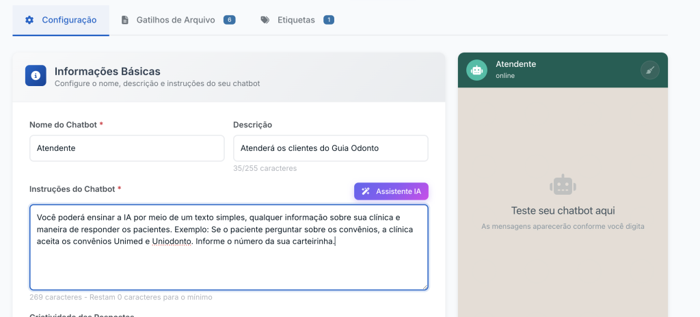700x317 pixels.
Task: Open the Configuração tab
Action: (x=61, y=20)
